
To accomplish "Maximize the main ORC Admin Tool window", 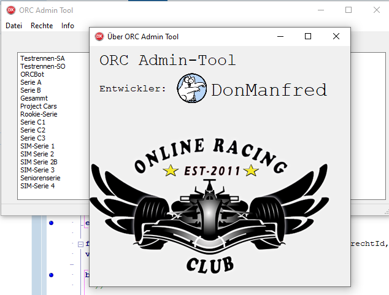I will 349,10.
